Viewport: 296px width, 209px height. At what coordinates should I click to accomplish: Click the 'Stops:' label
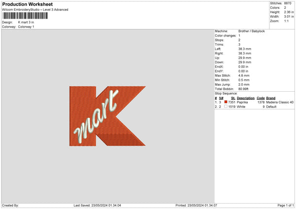(x=220, y=40)
